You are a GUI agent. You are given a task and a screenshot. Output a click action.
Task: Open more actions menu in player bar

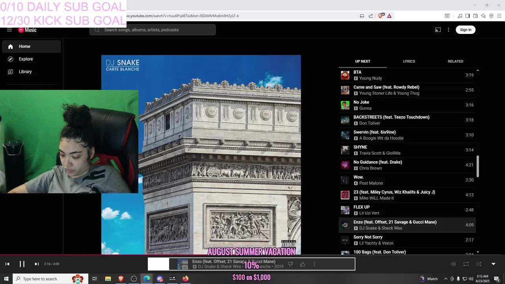click(x=314, y=264)
